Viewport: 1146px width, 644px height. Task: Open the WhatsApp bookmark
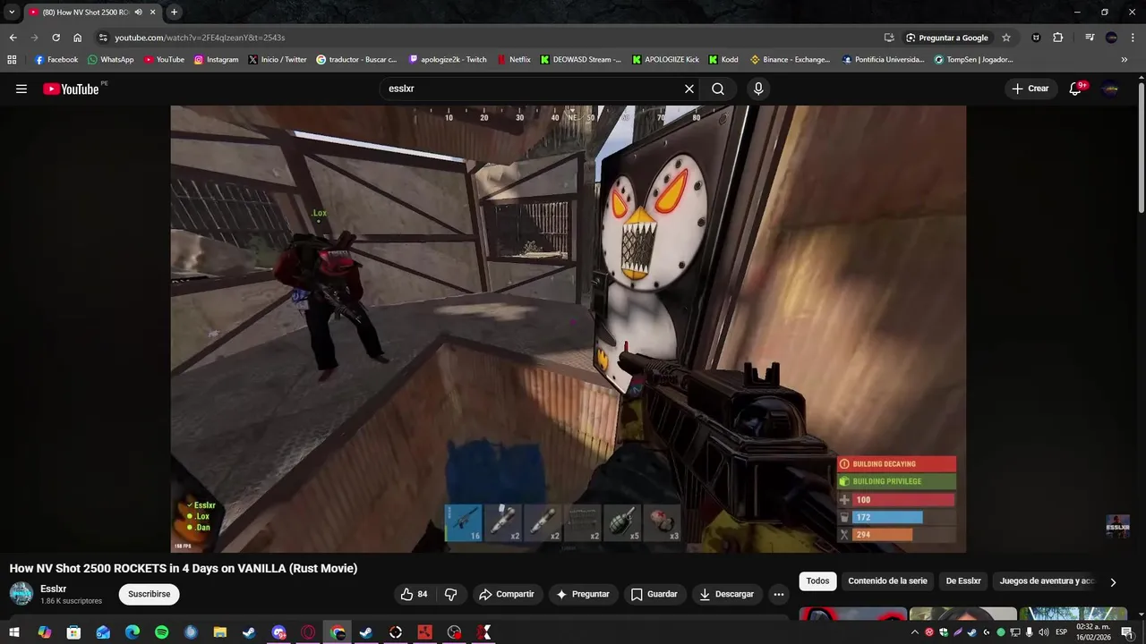pyautogui.click(x=111, y=60)
